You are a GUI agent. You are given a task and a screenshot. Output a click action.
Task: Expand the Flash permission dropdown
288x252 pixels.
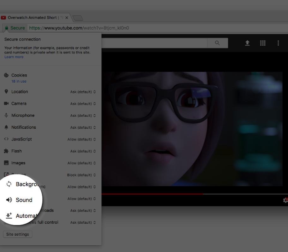pos(83,151)
